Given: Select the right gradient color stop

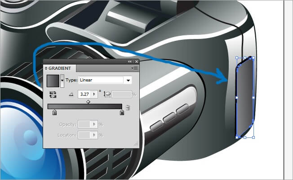Looking at the screenshot, I should click(122, 112).
